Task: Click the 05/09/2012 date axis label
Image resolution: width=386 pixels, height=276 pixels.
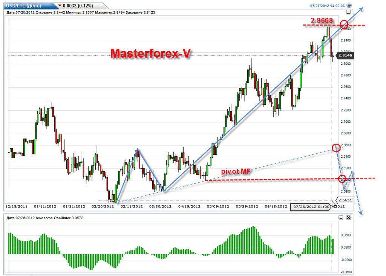Action: [x=218, y=206]
